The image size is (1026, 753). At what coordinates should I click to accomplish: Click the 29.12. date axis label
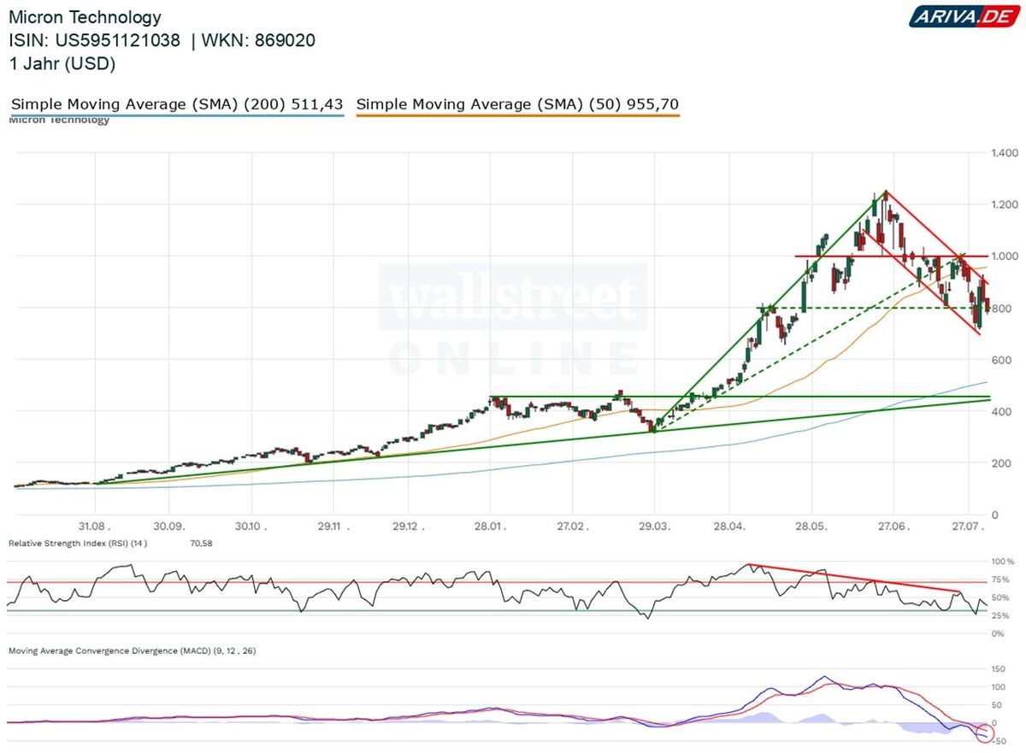coord(407,527)
